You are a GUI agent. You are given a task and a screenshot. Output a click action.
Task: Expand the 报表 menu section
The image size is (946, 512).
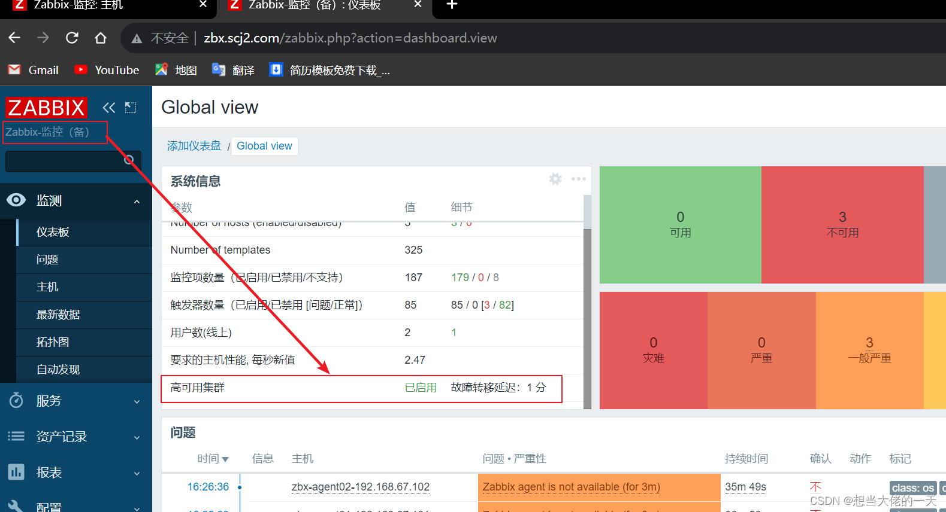pos(137,474)
